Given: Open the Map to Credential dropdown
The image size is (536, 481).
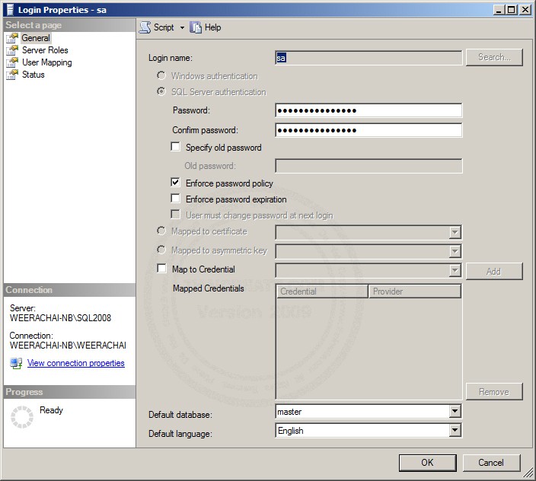Looking at the screenshot, I should click(455, 271).
